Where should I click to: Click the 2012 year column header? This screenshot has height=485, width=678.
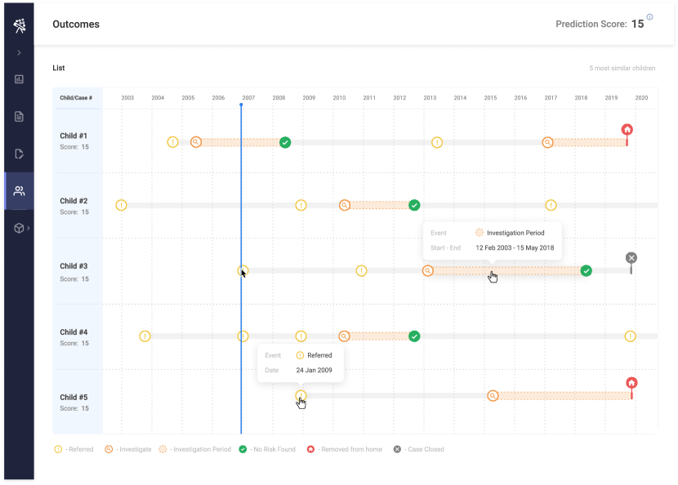pos(399,98)
